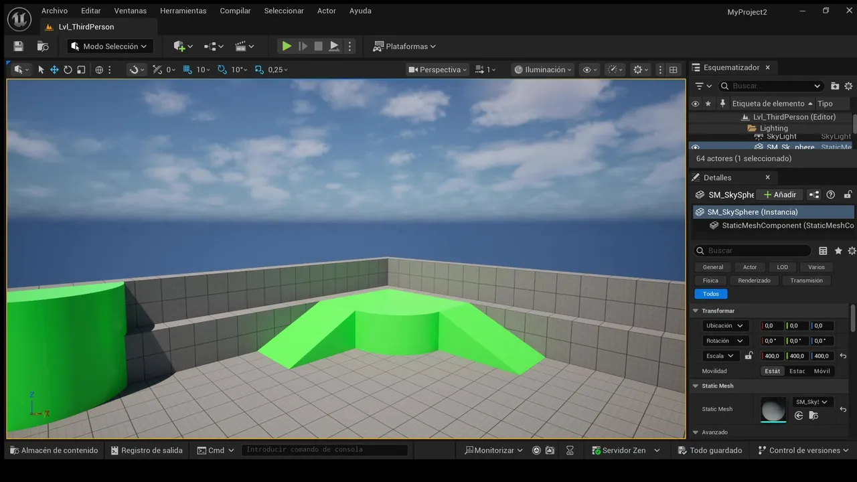Activate the Translate move gizmo tool
Image resolution: width=857 pixels, height=482 pixels.
click(x=54, y=70)
